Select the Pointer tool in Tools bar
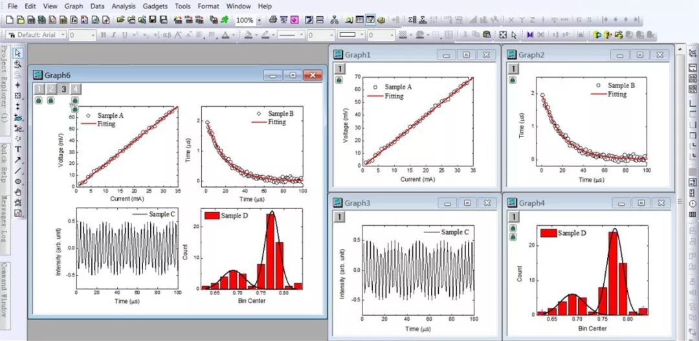 tap(18, 53)
